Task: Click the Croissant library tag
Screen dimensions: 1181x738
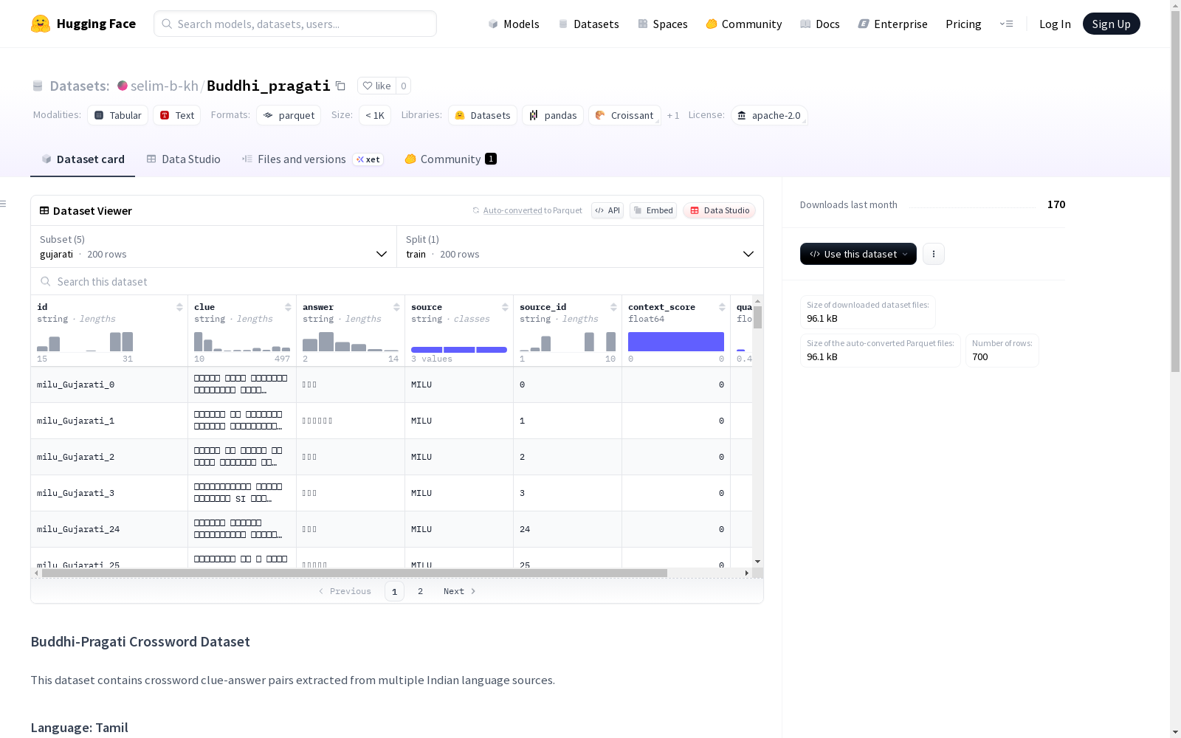Action: point(624,115)
